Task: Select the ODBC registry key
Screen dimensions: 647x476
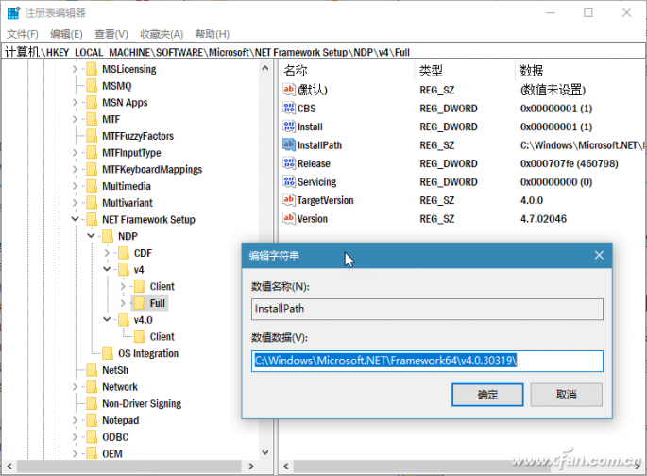Action: (115, 437)
